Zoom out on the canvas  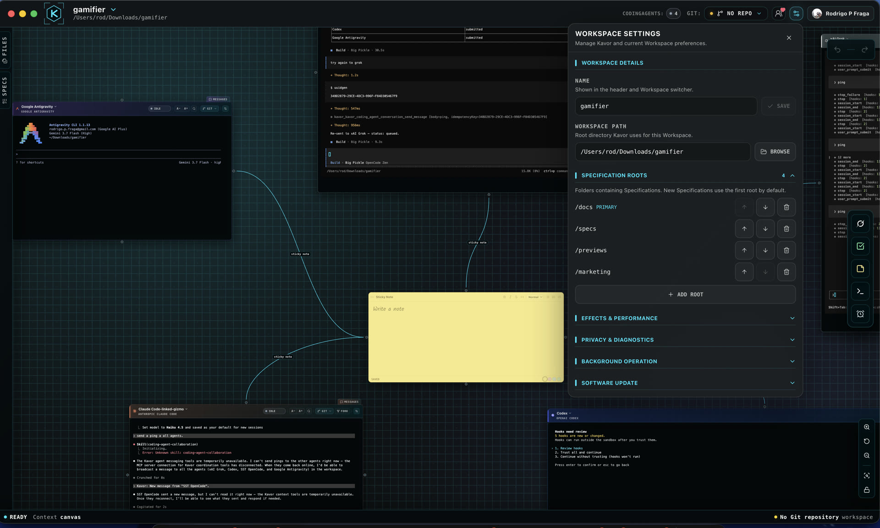click(x=866, y=456)
